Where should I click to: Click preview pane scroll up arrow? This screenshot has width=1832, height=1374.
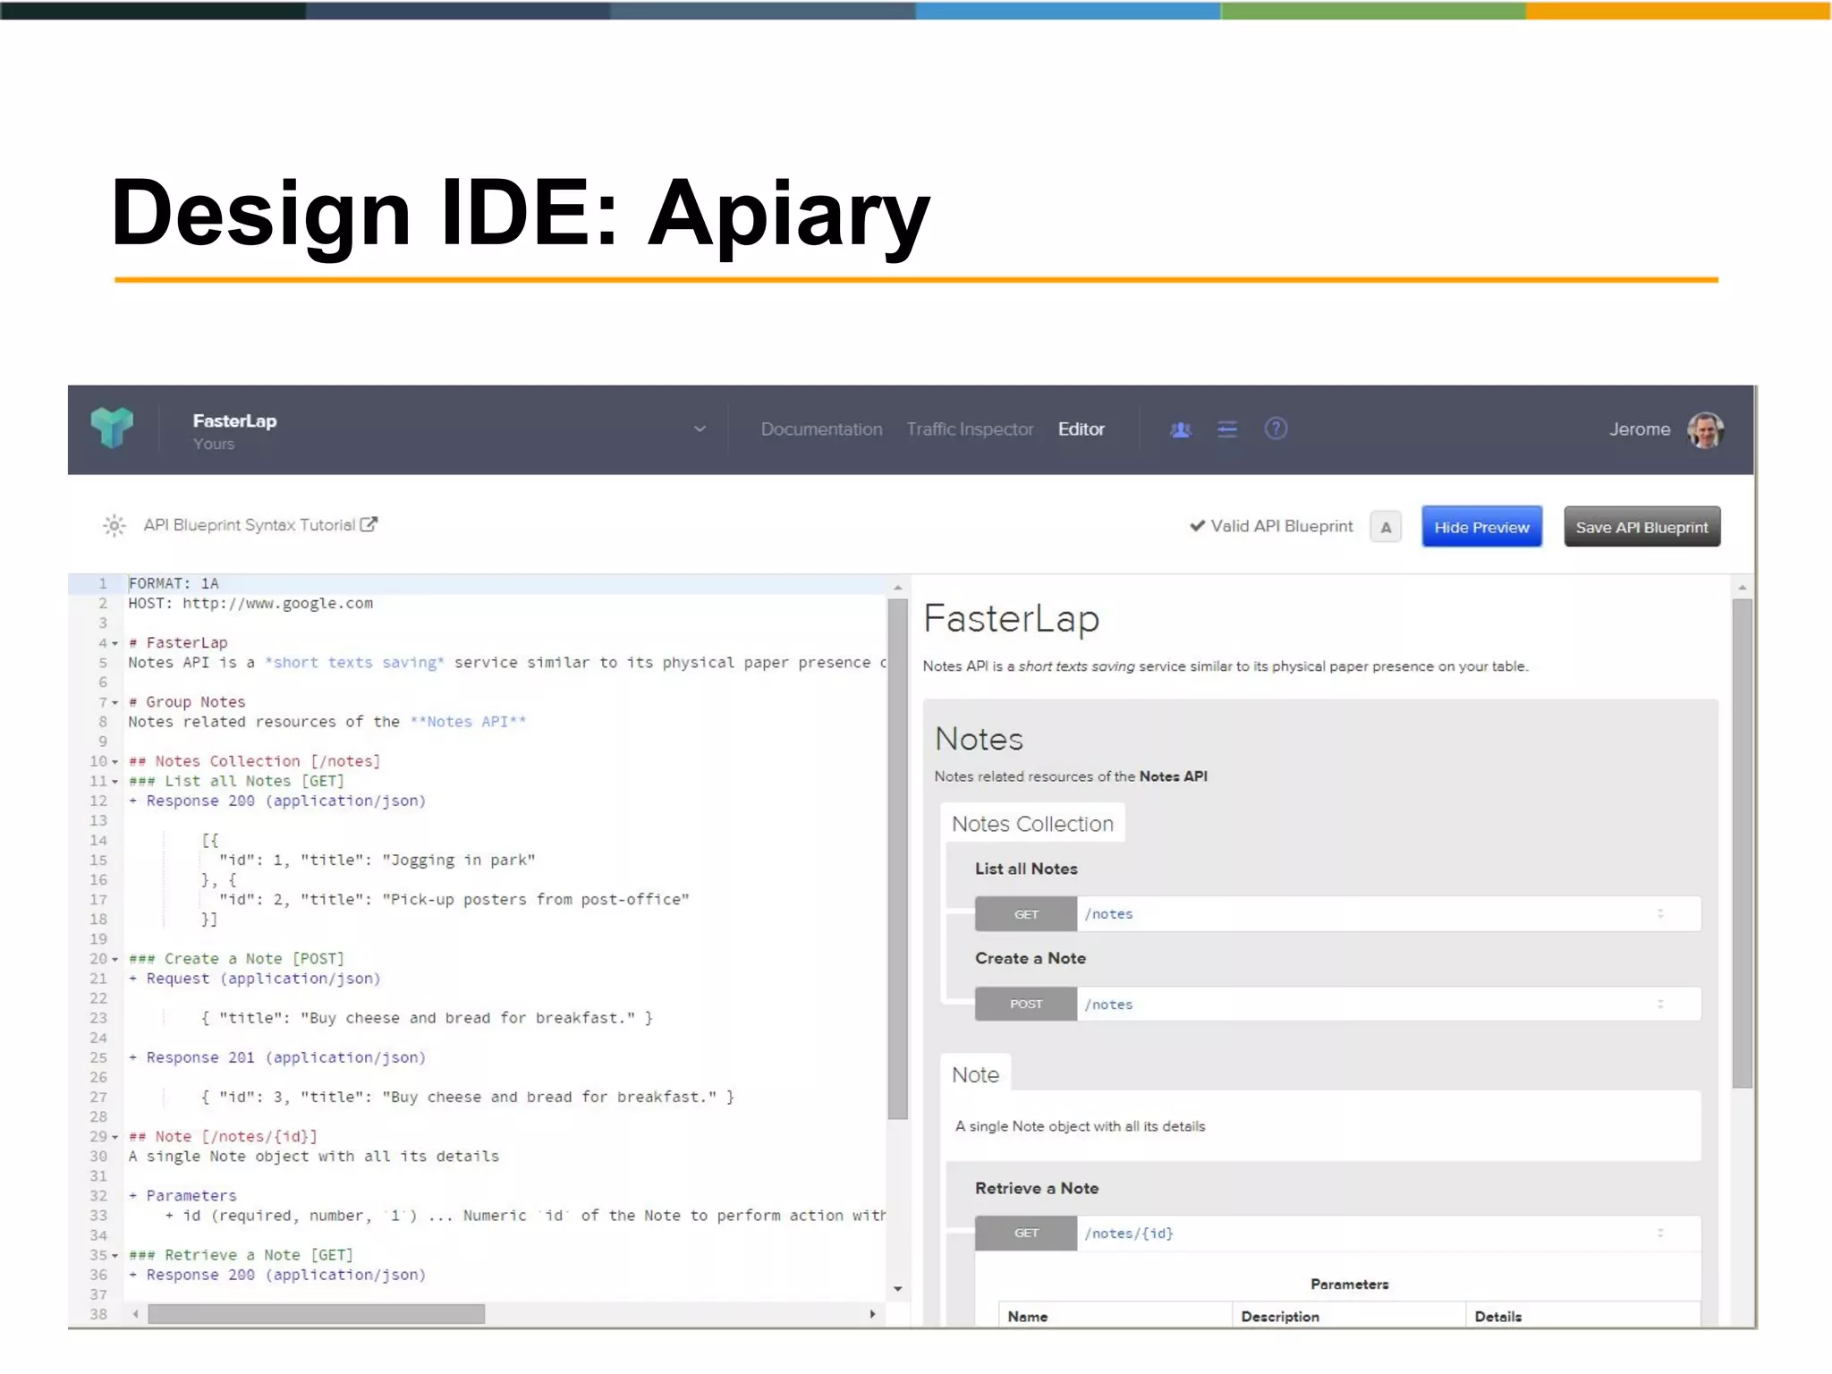tap(1743, 588)
